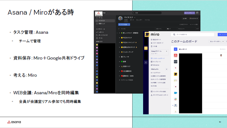
Task: Click the blue タスクを追加 button
Action: click(123, 25)
